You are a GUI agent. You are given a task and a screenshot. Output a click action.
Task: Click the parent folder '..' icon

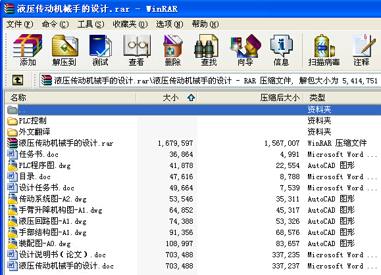(12, 110)
